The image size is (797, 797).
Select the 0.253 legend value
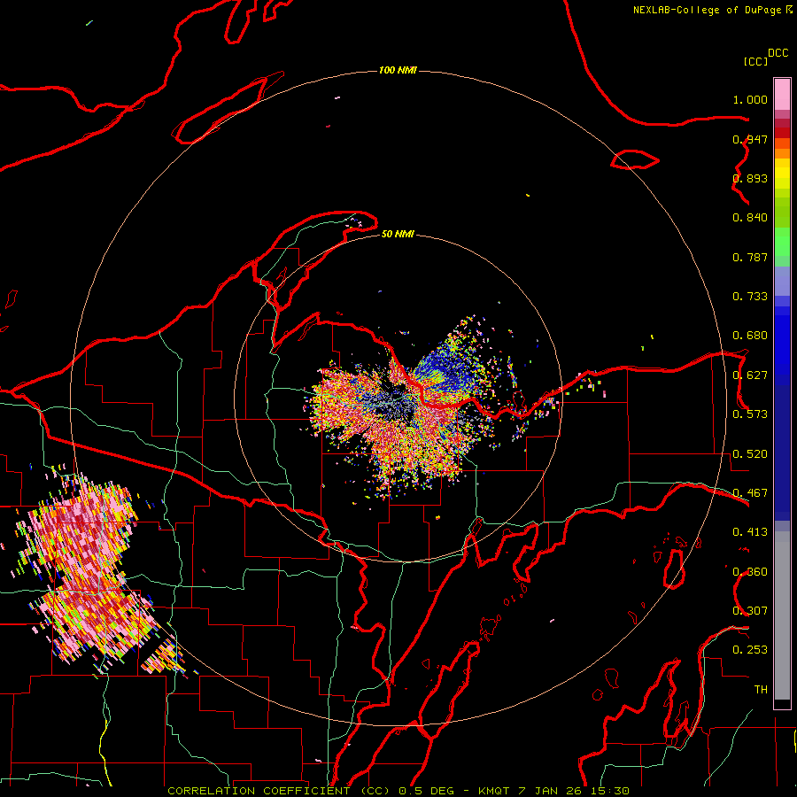(x=750, y=650)
